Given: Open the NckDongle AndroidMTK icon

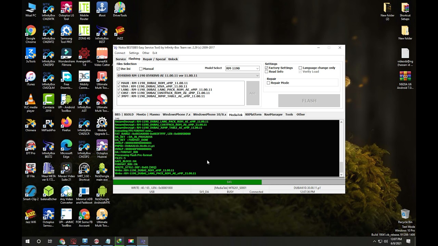Looking at the screenshot, I should [102, 195].
